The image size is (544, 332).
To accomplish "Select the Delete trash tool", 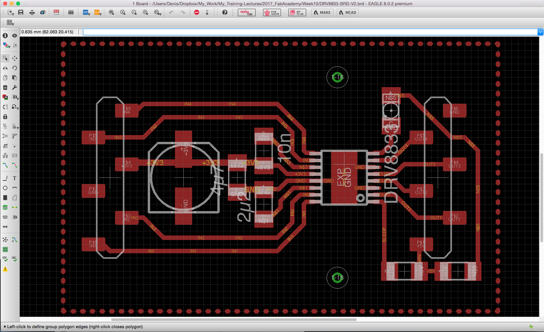I will 5,87.
